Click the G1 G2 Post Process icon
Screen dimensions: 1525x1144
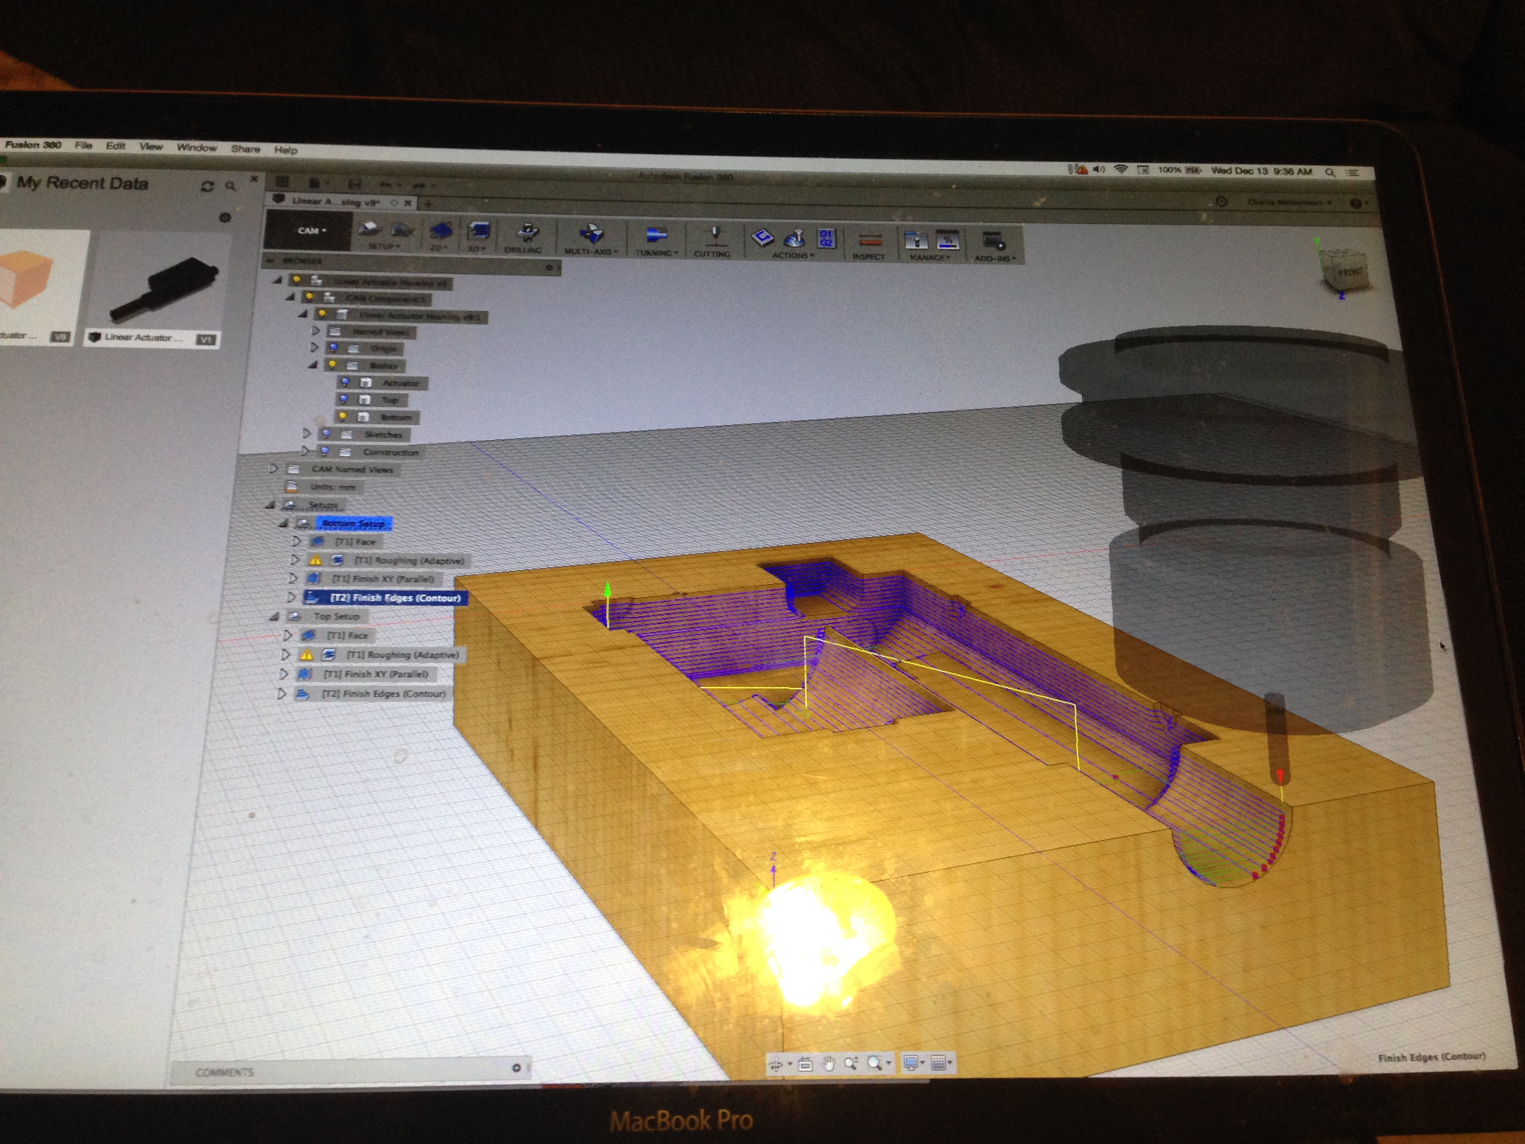(826, 239)
